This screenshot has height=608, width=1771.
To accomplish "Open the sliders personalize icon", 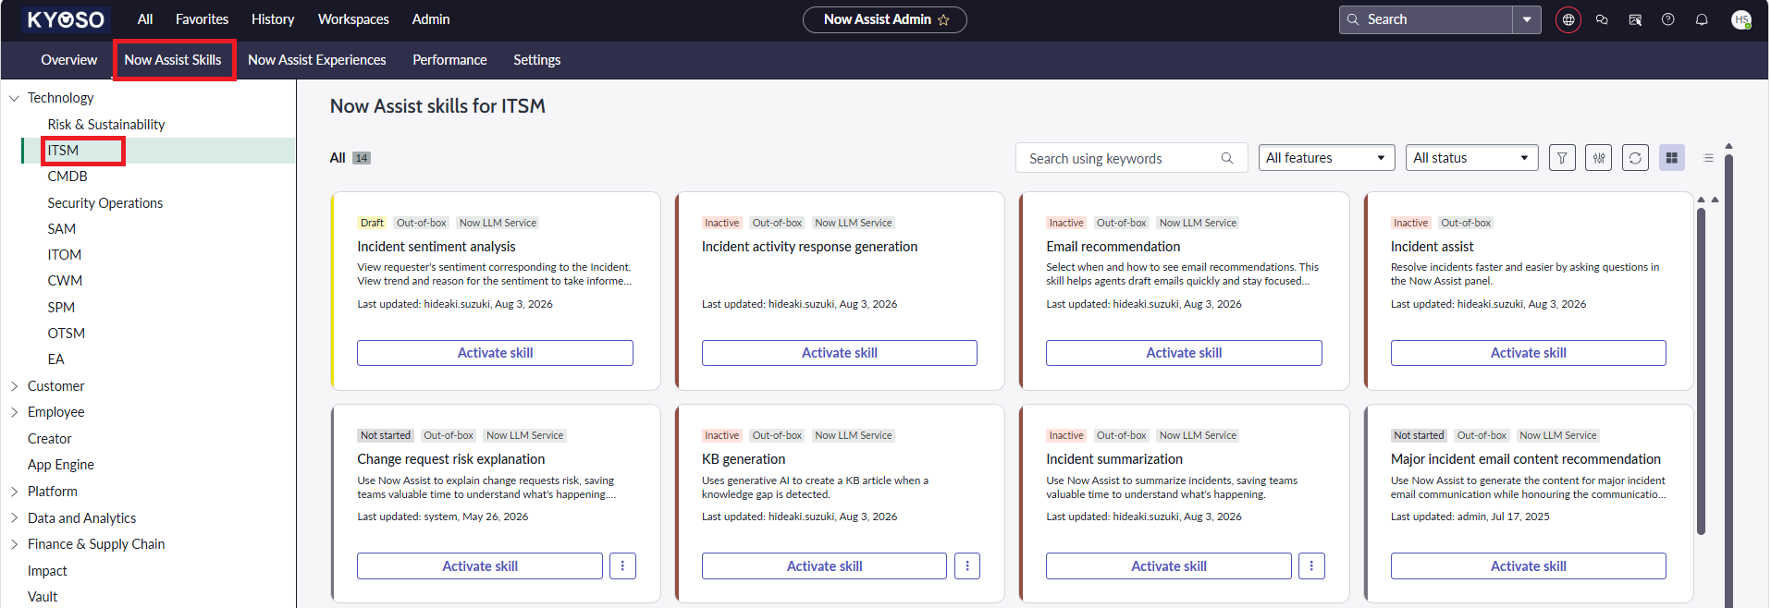I will point(1599,158).
